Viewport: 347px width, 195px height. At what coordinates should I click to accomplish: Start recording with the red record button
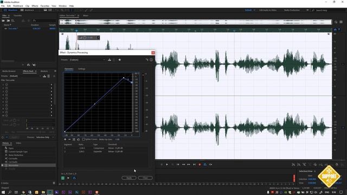click(200, 165)
